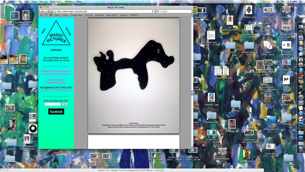Expand the XFINITY bookmarks dropdown
Screen dimensions: 305x172
coord(135,15)
